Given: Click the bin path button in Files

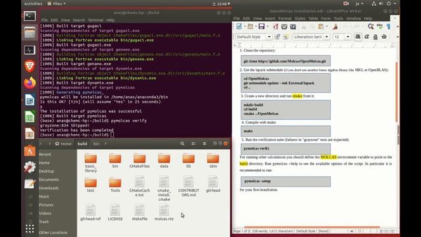Looking at the screenshot, I should click(96, 144).
